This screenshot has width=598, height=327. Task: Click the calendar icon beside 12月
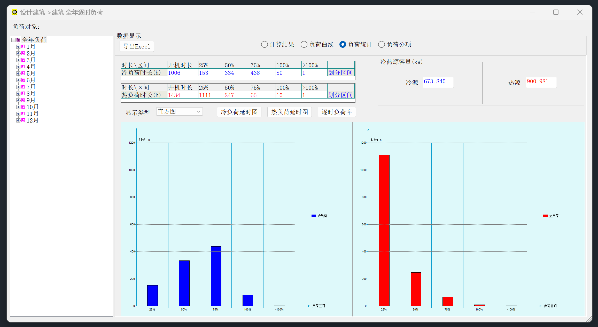tap(23, 120)
